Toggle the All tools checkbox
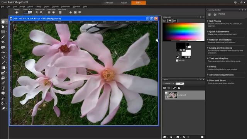The height and width of the screenshot is (139, 247). (177, 61)
